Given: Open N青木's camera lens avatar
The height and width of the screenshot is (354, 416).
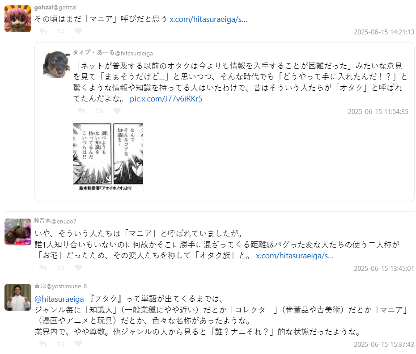Looking at the screenshot, I should (18, 232).
